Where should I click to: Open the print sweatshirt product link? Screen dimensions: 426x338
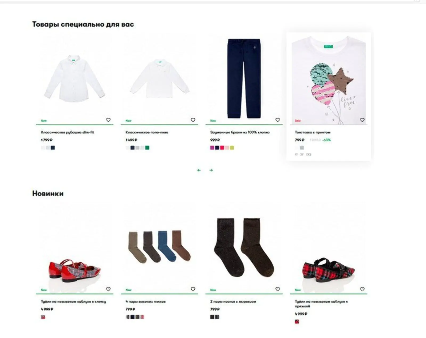[313, 132]
